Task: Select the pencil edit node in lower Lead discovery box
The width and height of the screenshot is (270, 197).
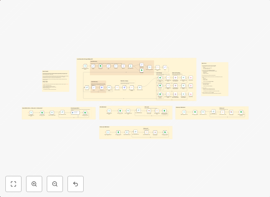Action: (x=94, y=87)
